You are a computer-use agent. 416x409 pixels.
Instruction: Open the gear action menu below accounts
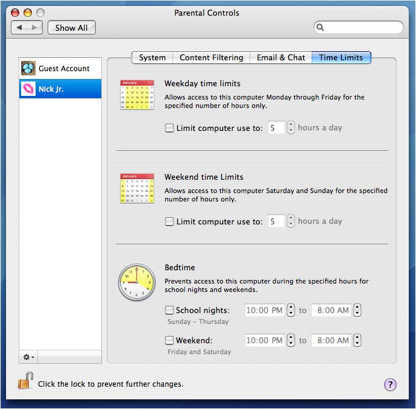coord(28,358)
